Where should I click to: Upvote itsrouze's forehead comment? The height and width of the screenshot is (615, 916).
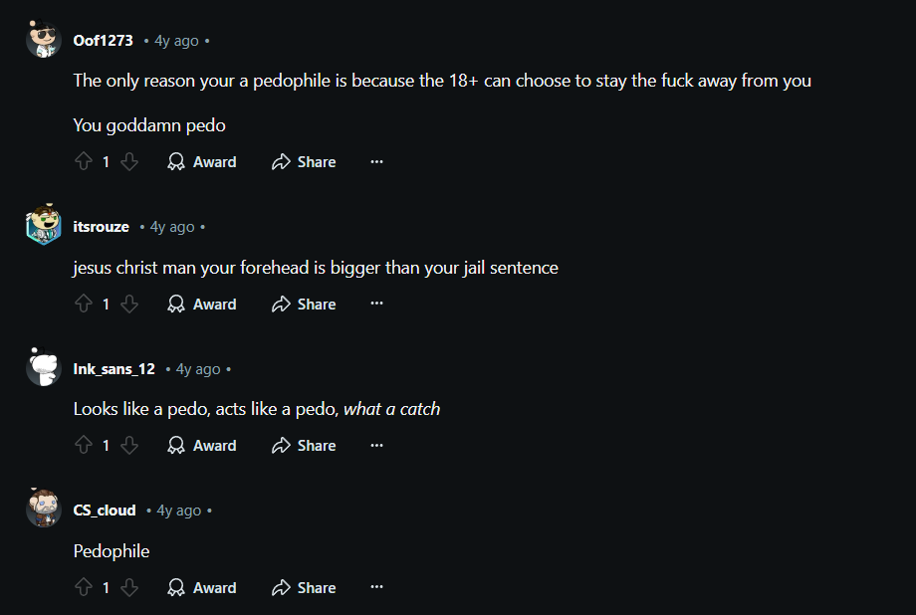click(84, 304)
